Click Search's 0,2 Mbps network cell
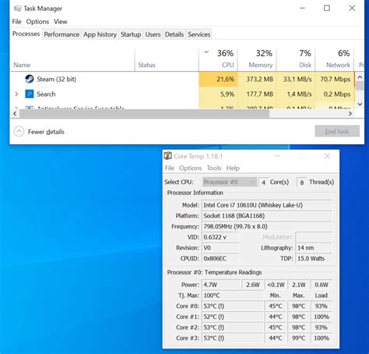 click(x=335, y=94)
